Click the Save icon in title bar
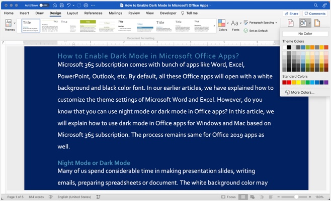Viewport: 331px width, 201px height. pyautogui.click(x=62, y=6)
